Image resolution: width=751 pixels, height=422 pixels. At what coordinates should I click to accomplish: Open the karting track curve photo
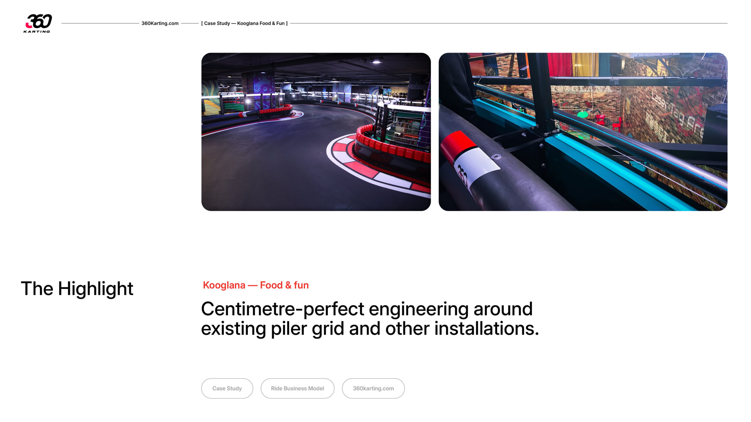[316, 132]
